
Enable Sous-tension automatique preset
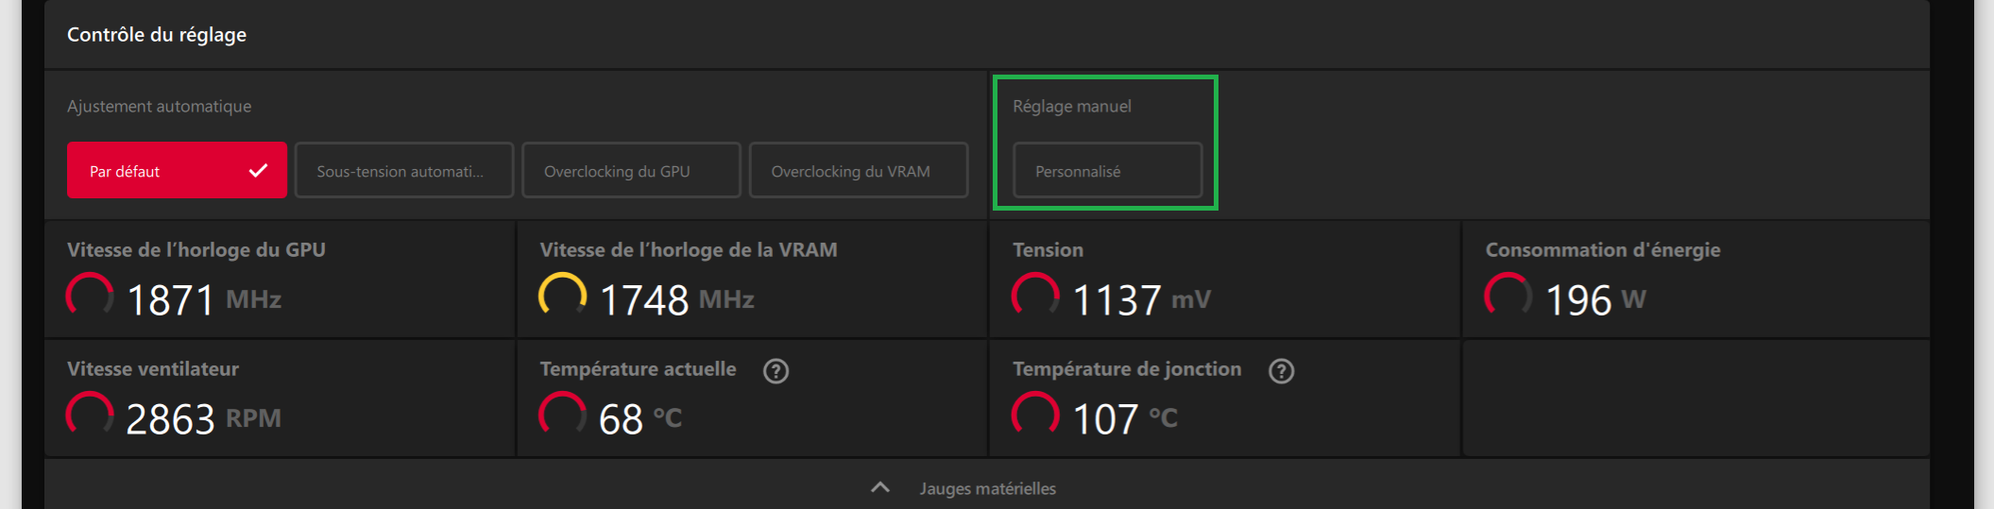pos(404,170)
